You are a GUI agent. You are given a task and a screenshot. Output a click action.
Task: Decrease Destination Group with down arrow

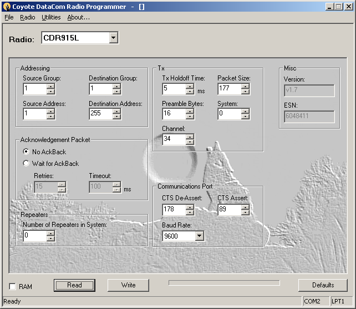click(116, 92)
